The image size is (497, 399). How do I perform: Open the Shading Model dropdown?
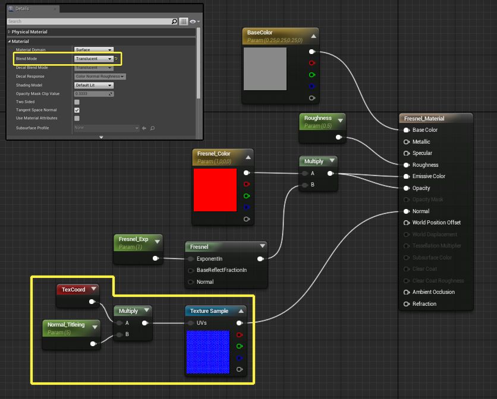(93, 85)
